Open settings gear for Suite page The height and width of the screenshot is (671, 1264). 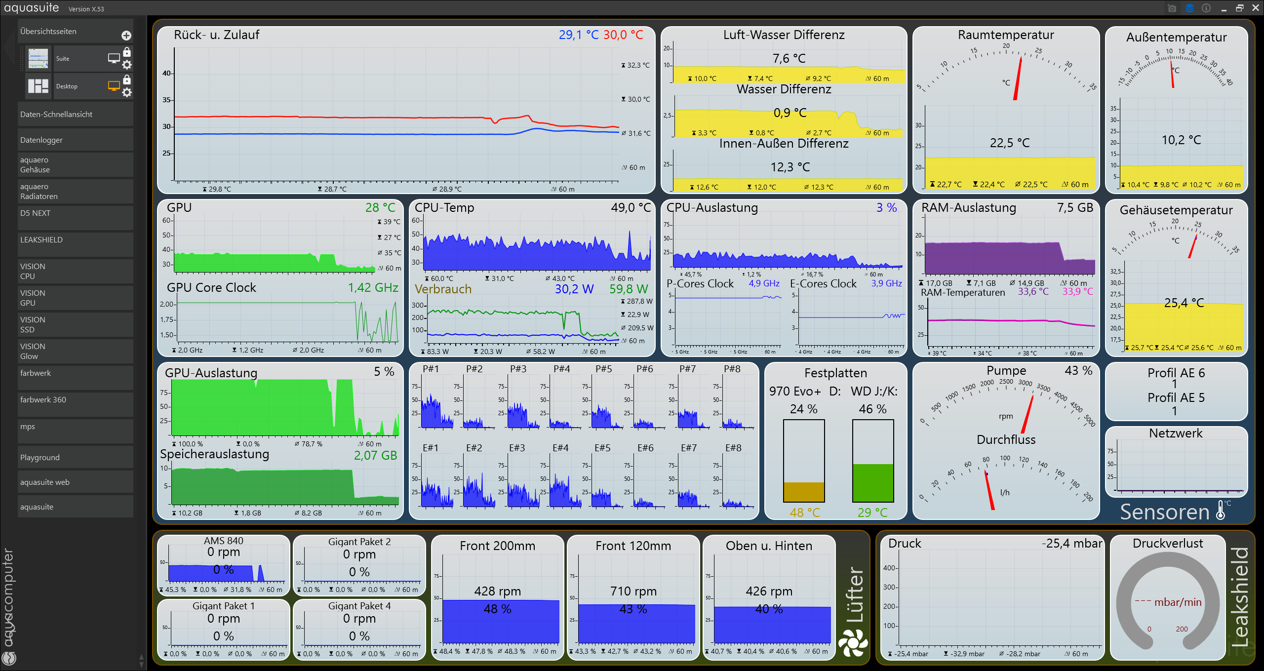[x=127, y=65]
